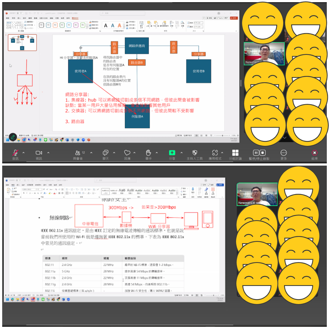Open the Insert (插入) tab in PowerPoint

tap(19, 18)
